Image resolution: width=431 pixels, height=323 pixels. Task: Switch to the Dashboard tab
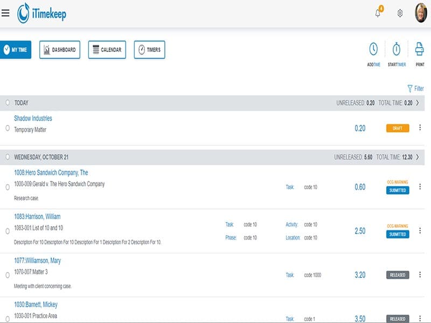coord(60,50)
